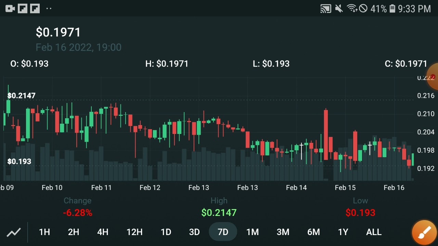The height and width of the screenshot is (246, 438).
Task: Tap the 0.210 price axis label
Action: pos(426,114)
